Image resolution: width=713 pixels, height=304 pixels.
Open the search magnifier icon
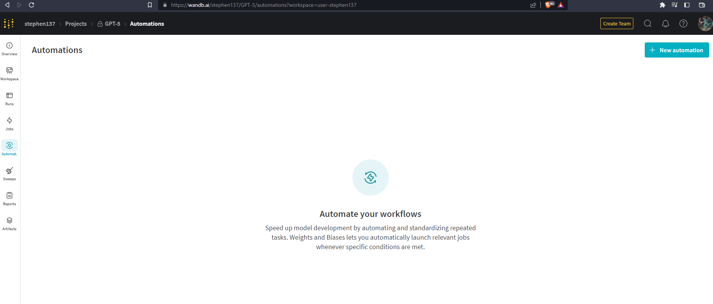click(x=648, y=23)
